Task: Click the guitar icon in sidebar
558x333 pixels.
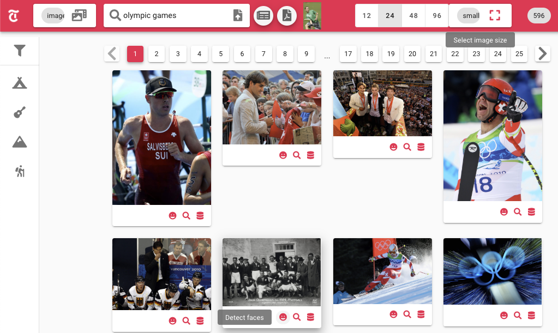Action: (x=20, y=113)
